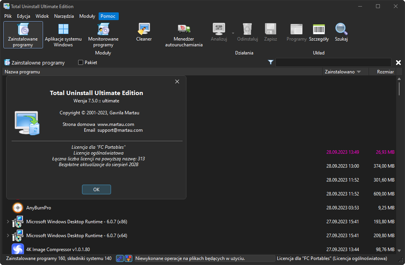Select the AnyBurnPro row name

pos(39,208)
